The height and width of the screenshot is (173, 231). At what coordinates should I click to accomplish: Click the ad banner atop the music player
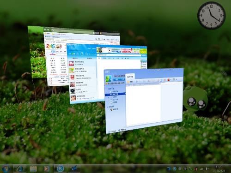pos(121,50)
